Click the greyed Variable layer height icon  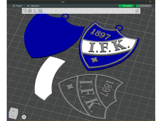[x=57, y=11]
